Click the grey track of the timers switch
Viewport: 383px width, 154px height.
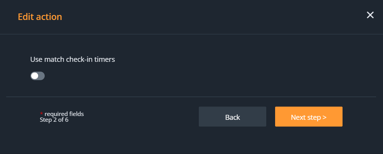pyautogui.click(x=41, y=76)
